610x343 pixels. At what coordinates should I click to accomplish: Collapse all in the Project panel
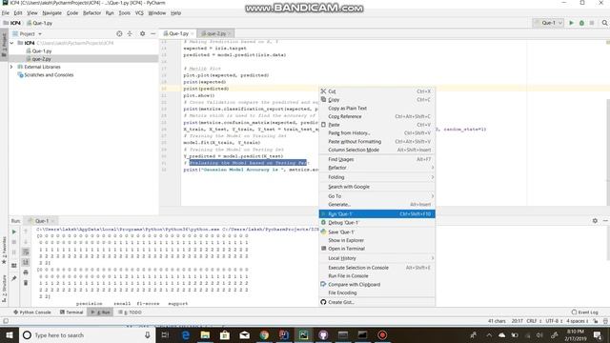coord(130,34)
